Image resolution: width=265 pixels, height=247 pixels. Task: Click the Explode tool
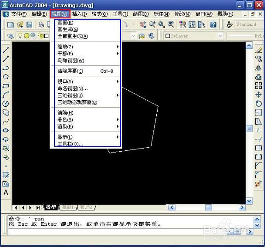259,184
